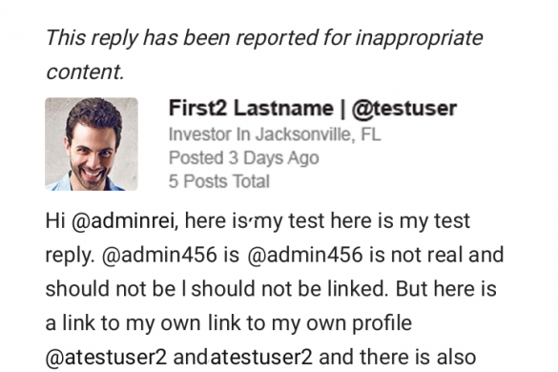
Task: Open the @atestuser2 profile mention
Action: (x=106, y=358)
